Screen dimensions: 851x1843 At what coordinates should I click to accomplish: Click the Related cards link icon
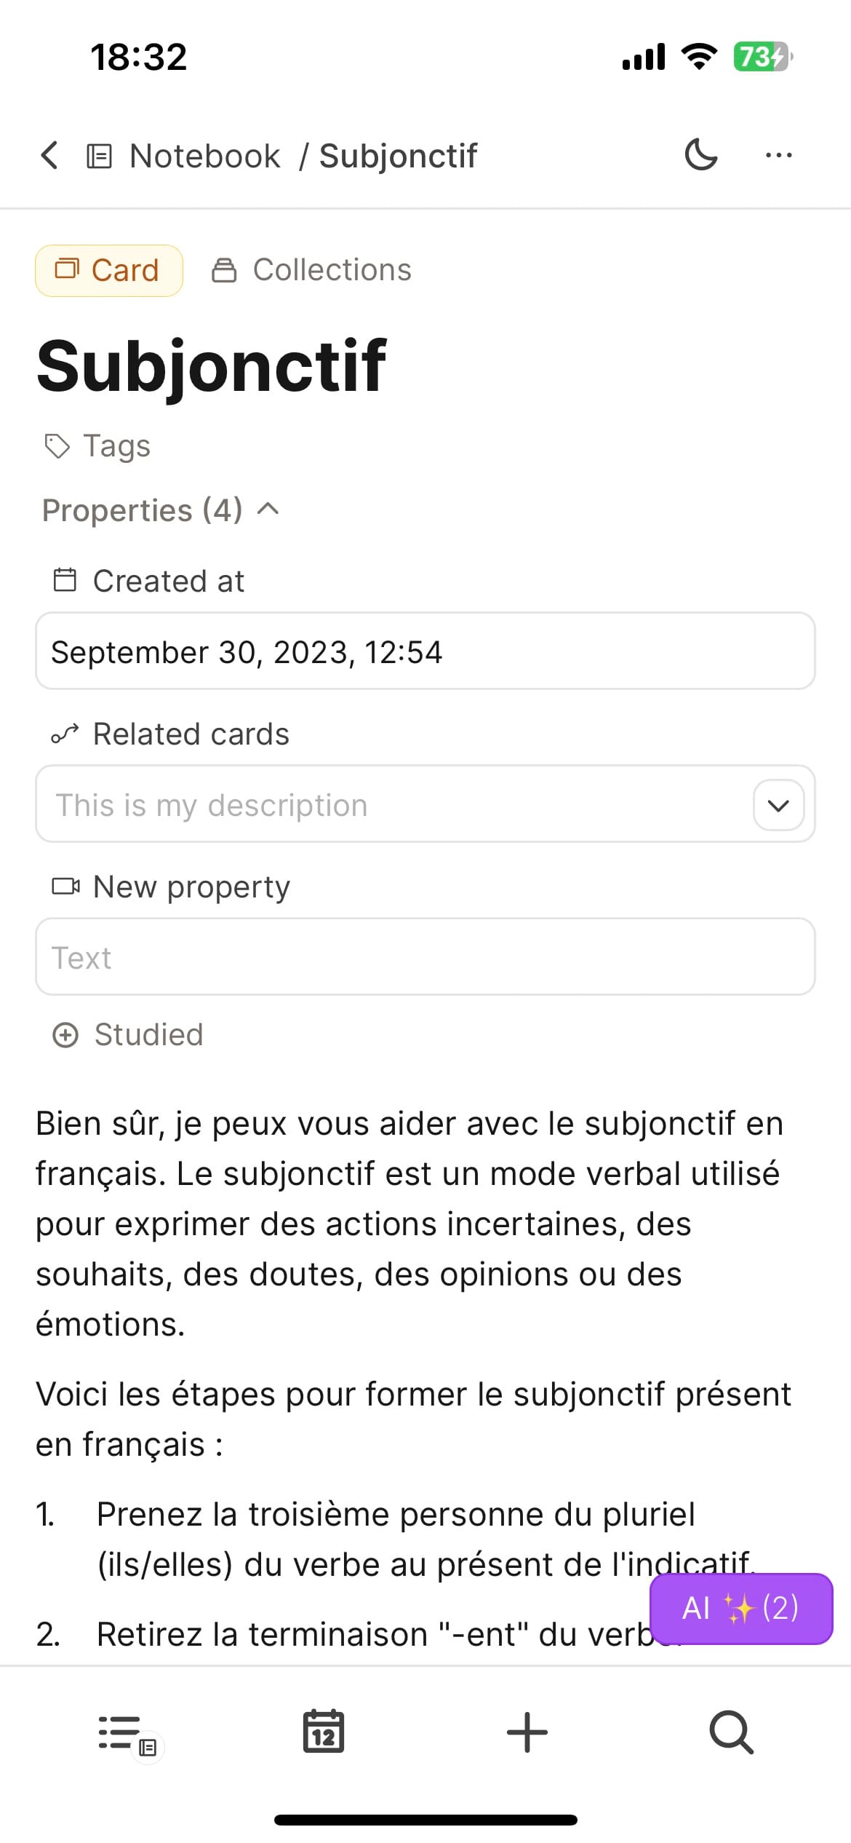65,734
